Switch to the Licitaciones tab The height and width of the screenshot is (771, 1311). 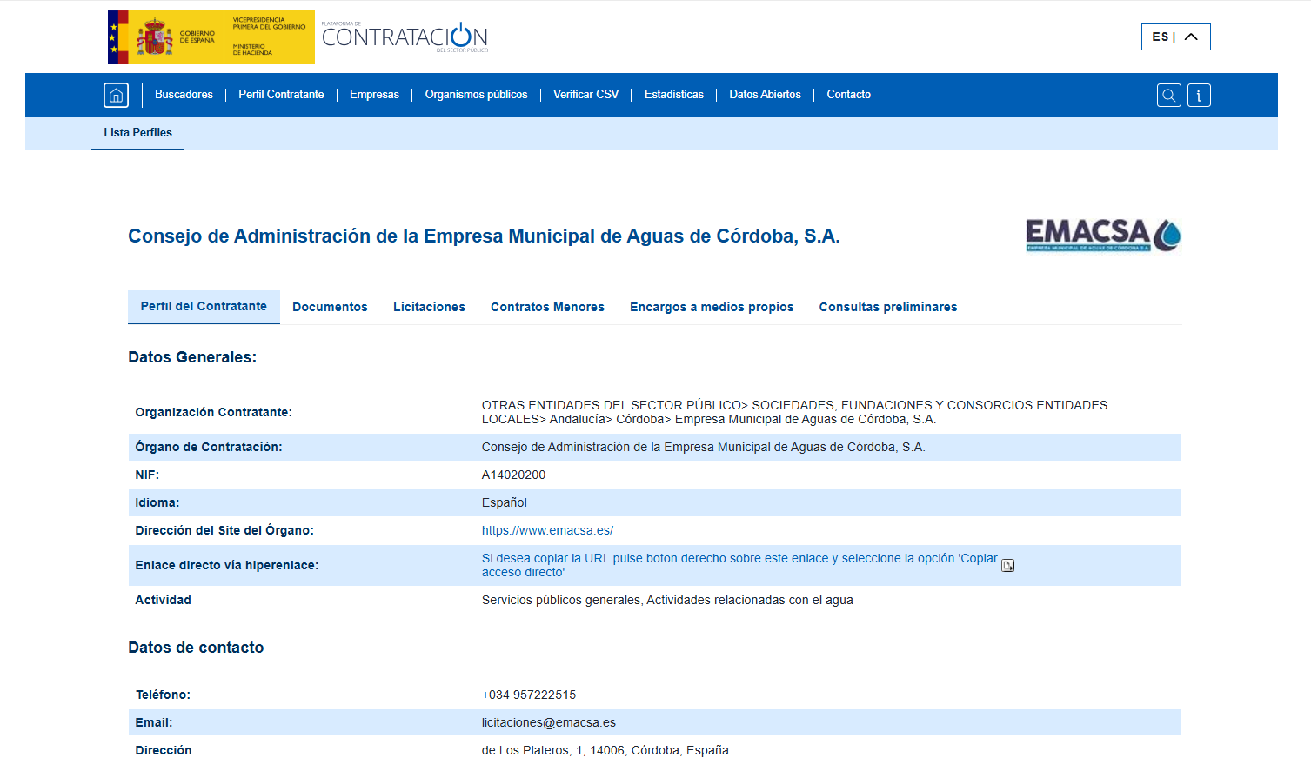coord(429,307)
